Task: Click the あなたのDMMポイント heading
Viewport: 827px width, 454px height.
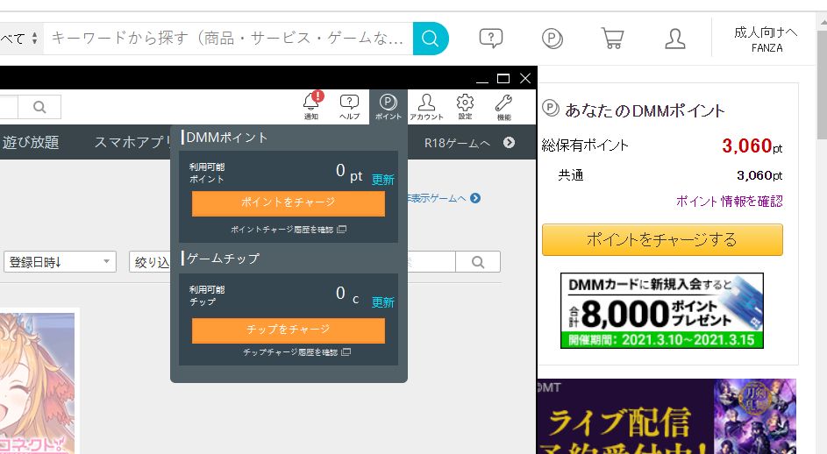Action: (645, 110)
